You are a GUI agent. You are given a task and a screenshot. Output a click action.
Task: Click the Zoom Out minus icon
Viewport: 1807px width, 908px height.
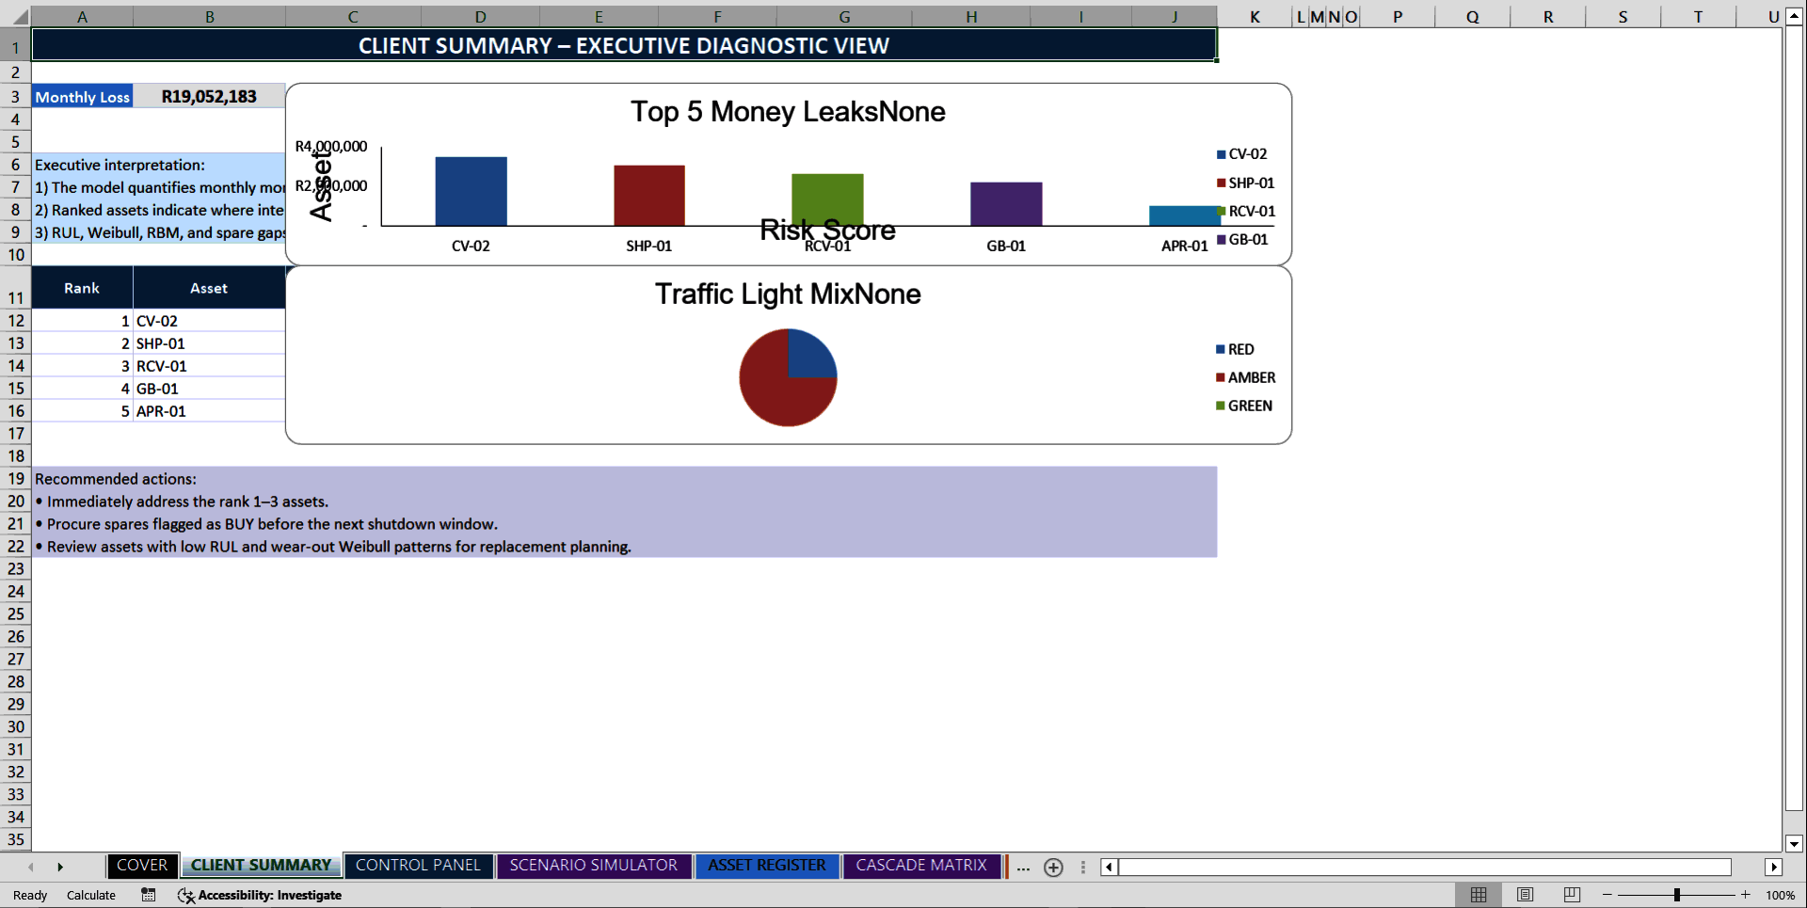1607,895
